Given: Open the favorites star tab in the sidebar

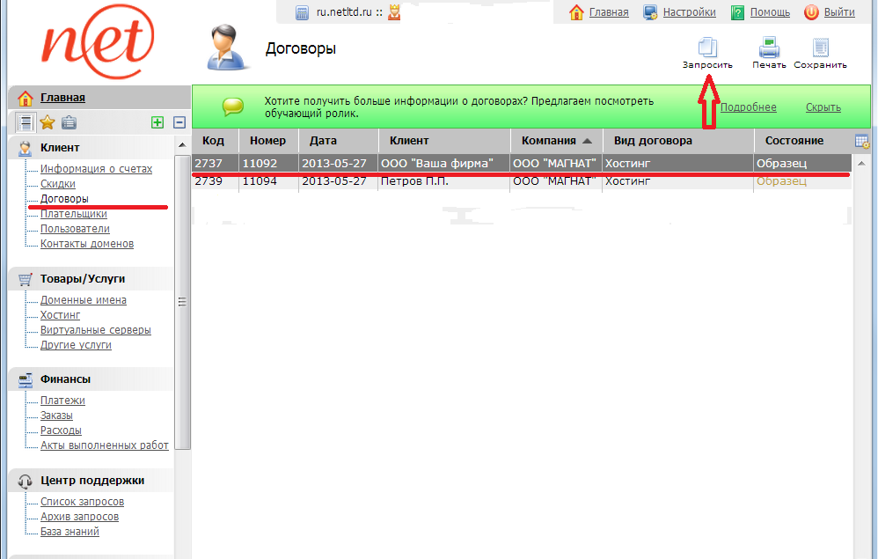Looking at the screenshot, I should click(x=48, y=122).
